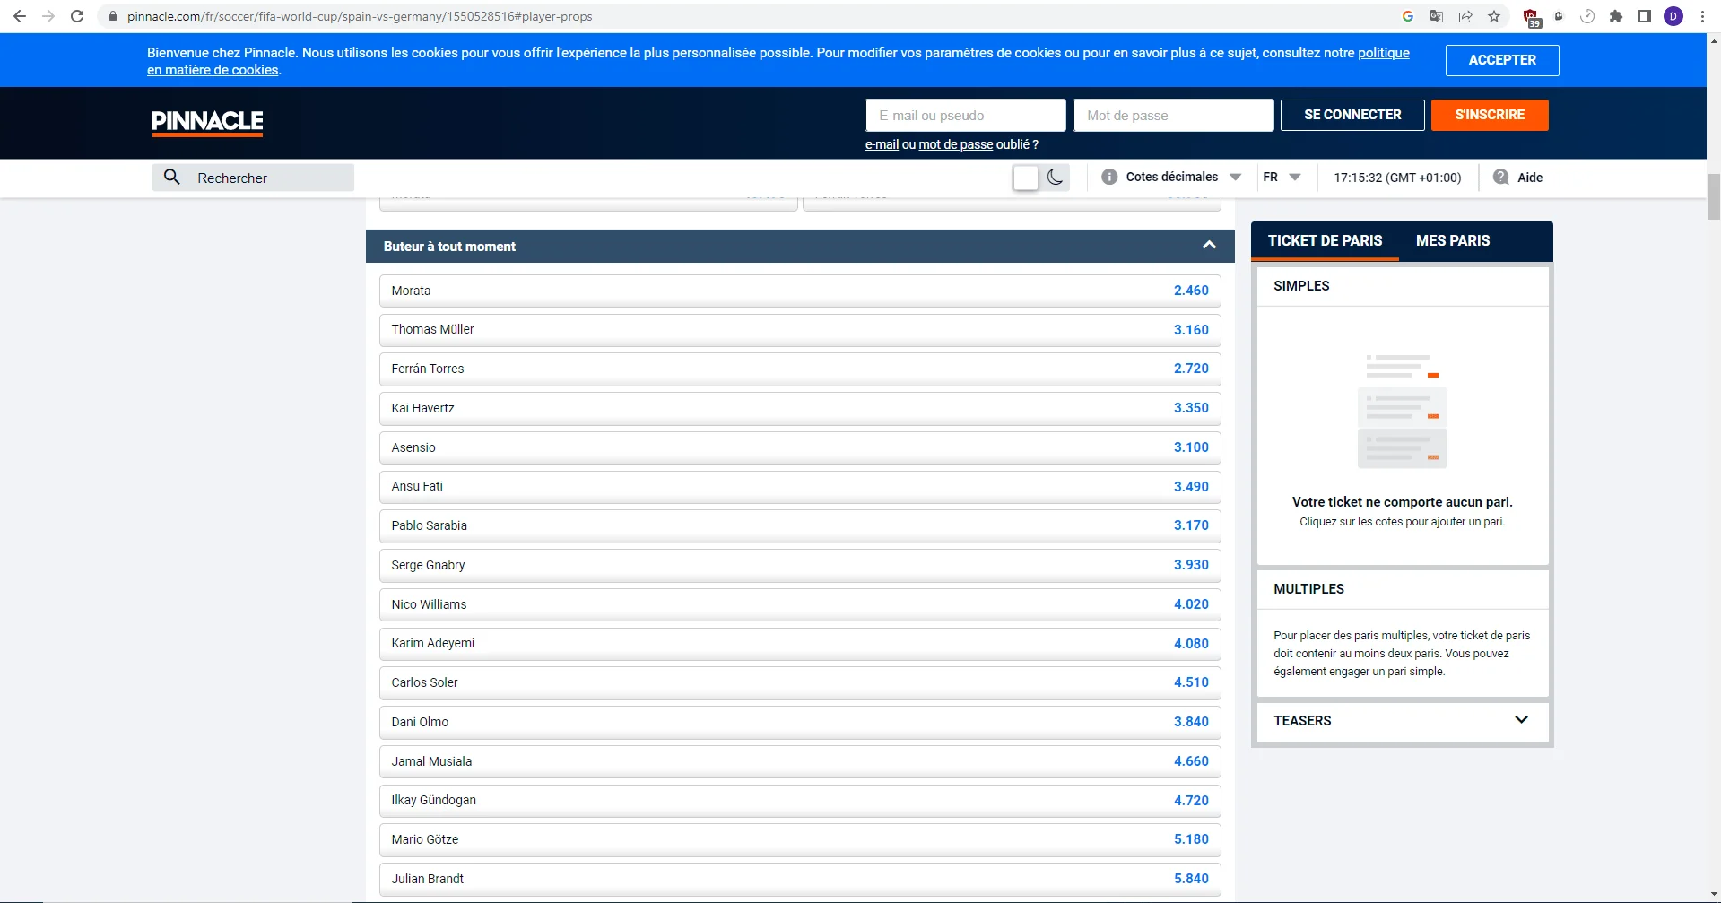Bookmark this page with star icon

[x=1494, y=16]
